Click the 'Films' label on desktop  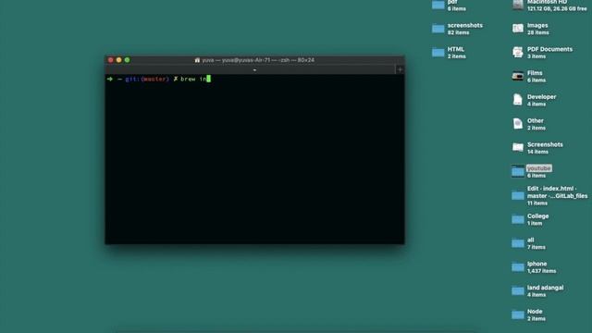pos(535,73)
